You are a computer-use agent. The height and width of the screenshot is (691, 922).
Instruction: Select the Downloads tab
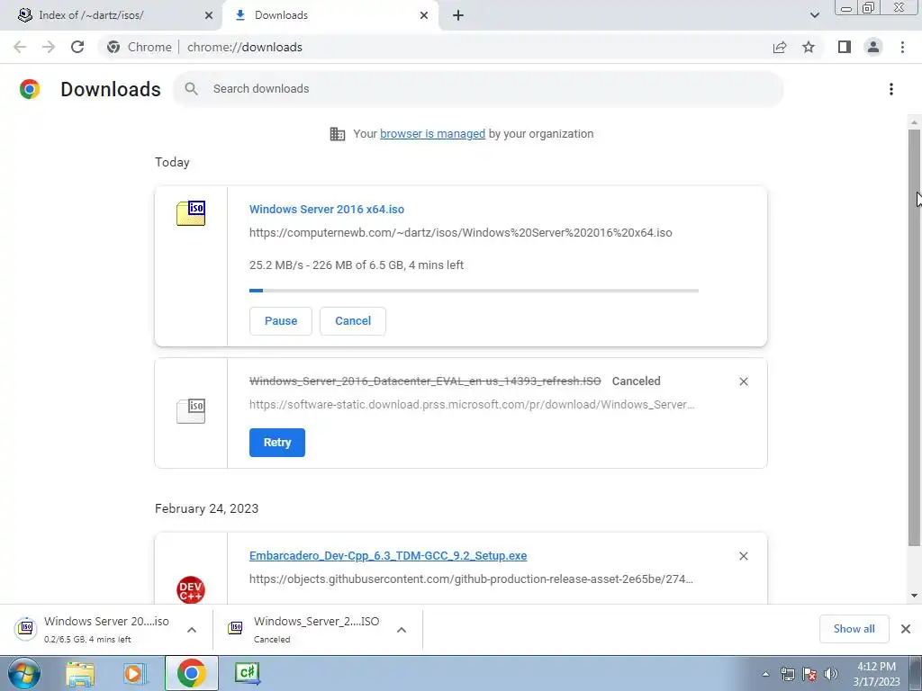tap(330, 15)
